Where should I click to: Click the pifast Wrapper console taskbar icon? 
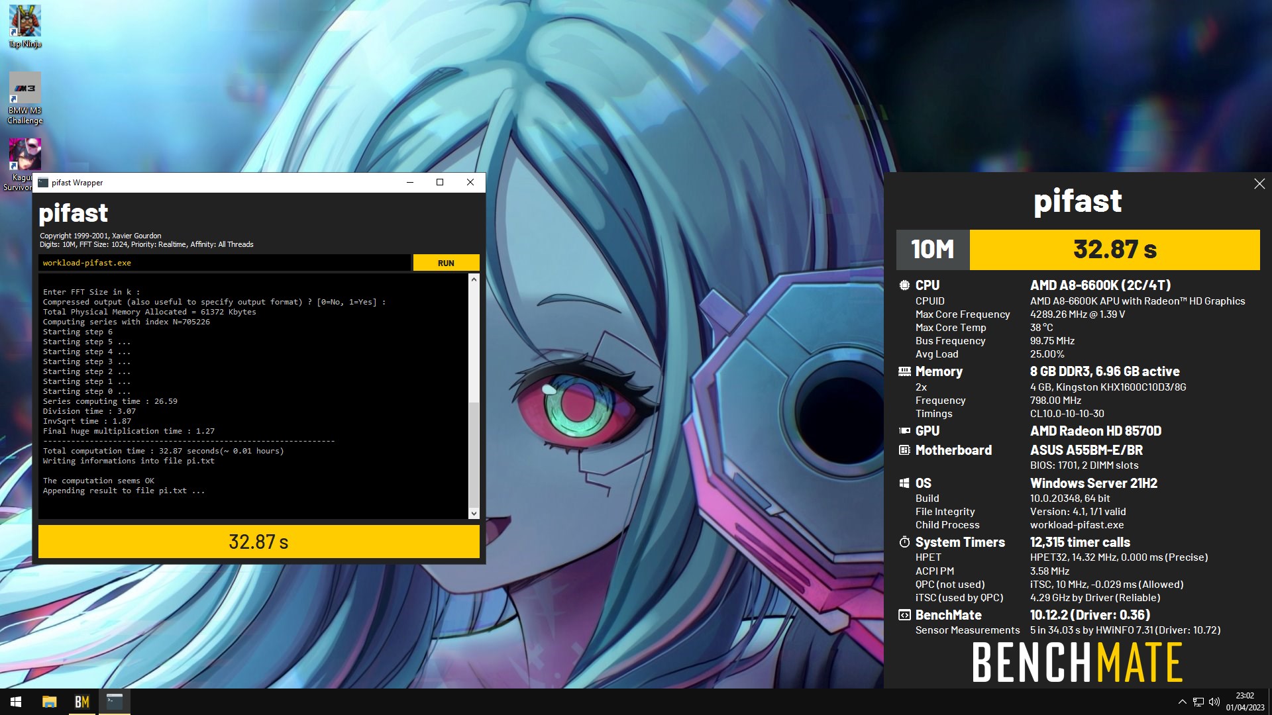(115, 702)
